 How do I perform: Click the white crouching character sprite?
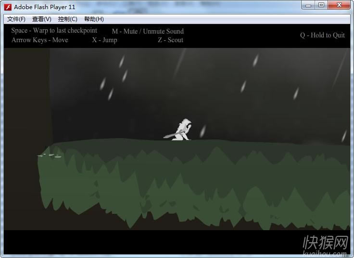[x=181, y=130]
